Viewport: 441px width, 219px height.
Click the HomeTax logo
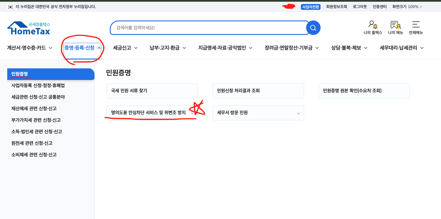coord(29,28)
